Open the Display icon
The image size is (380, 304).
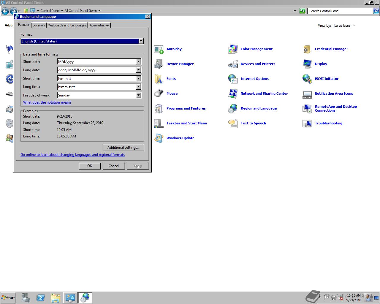point(307,64)
